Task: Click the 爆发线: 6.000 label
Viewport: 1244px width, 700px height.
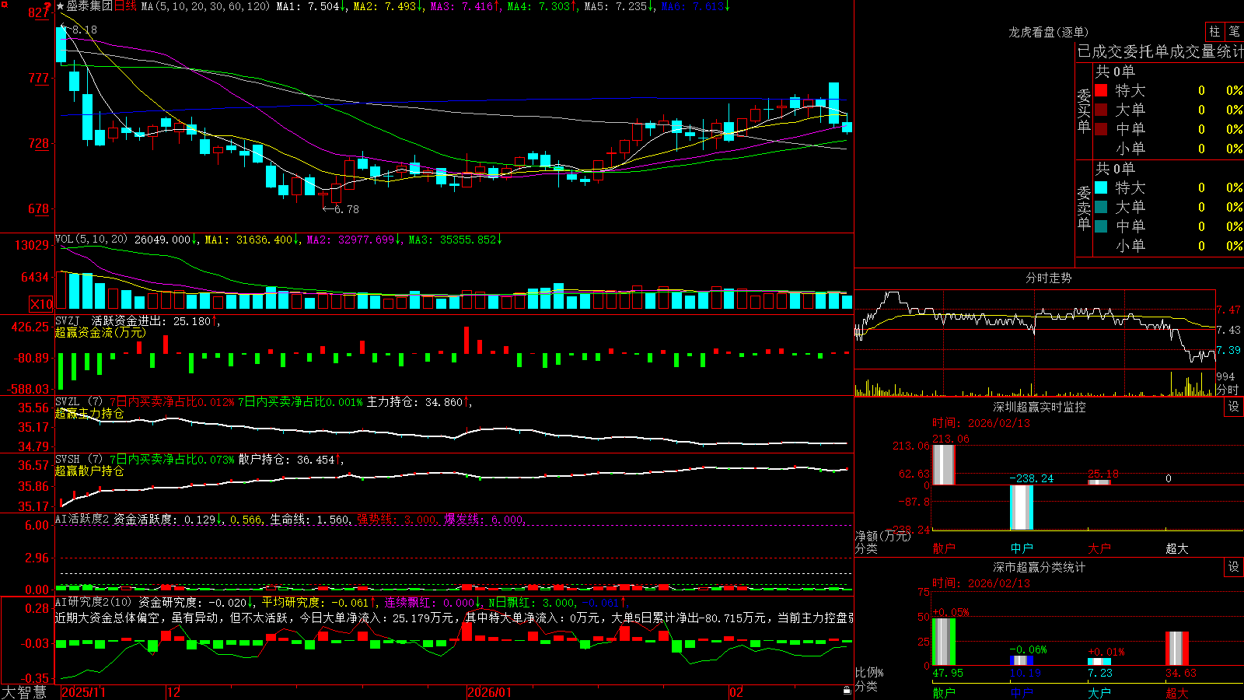Action: coord(484,519)
